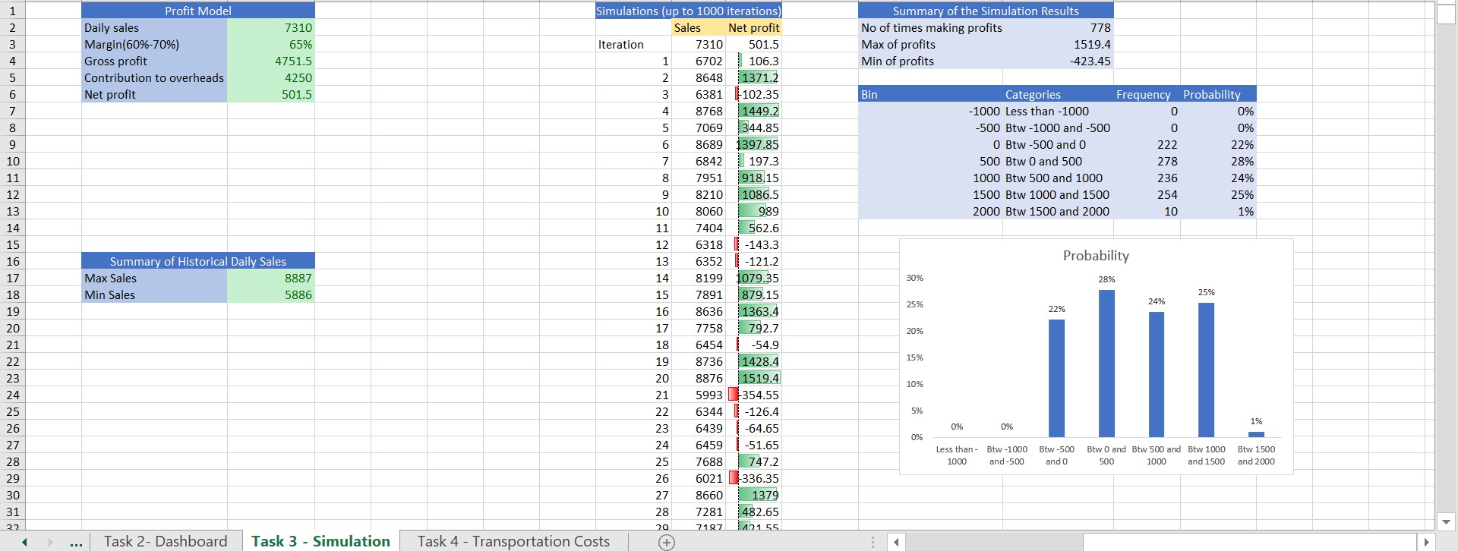Select the Margin 65% cell

point(270,44)
